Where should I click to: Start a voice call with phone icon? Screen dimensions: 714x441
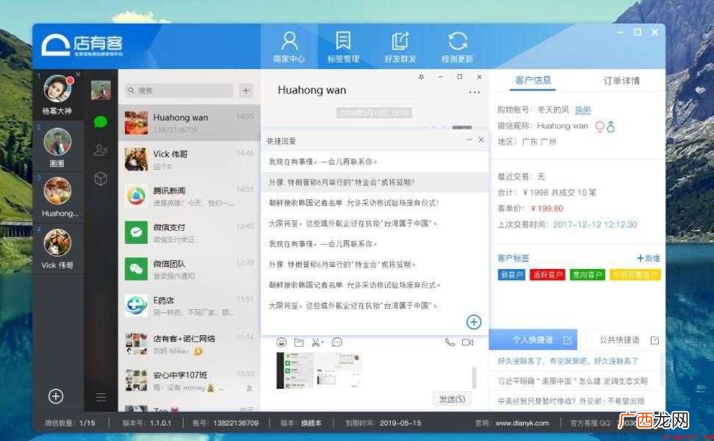(x=450, y=342)
